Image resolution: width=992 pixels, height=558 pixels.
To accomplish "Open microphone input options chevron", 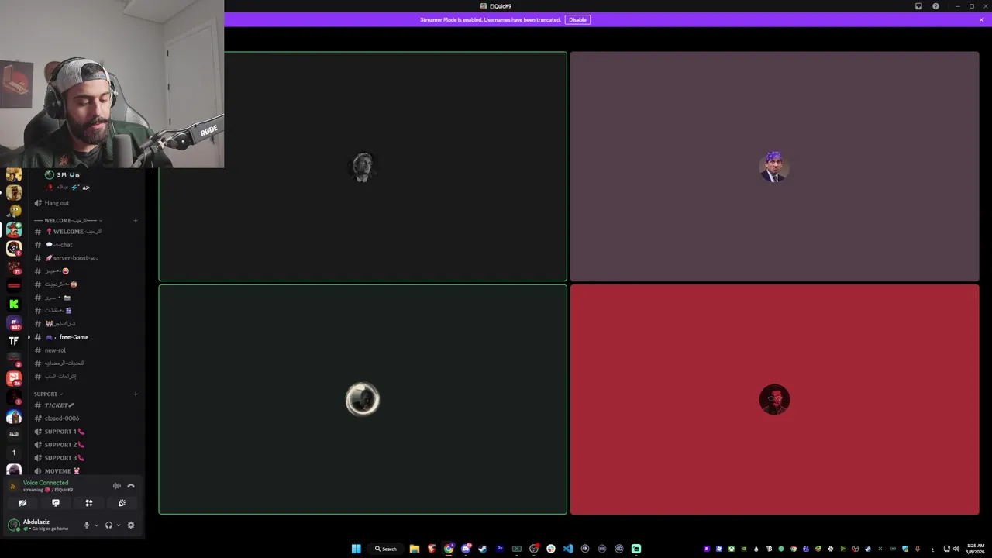I will click(96, 525).
